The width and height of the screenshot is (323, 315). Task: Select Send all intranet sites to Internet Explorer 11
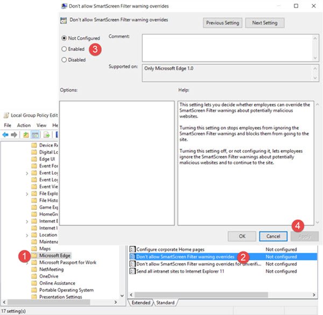pyautogui.click(x=180, y=271)
